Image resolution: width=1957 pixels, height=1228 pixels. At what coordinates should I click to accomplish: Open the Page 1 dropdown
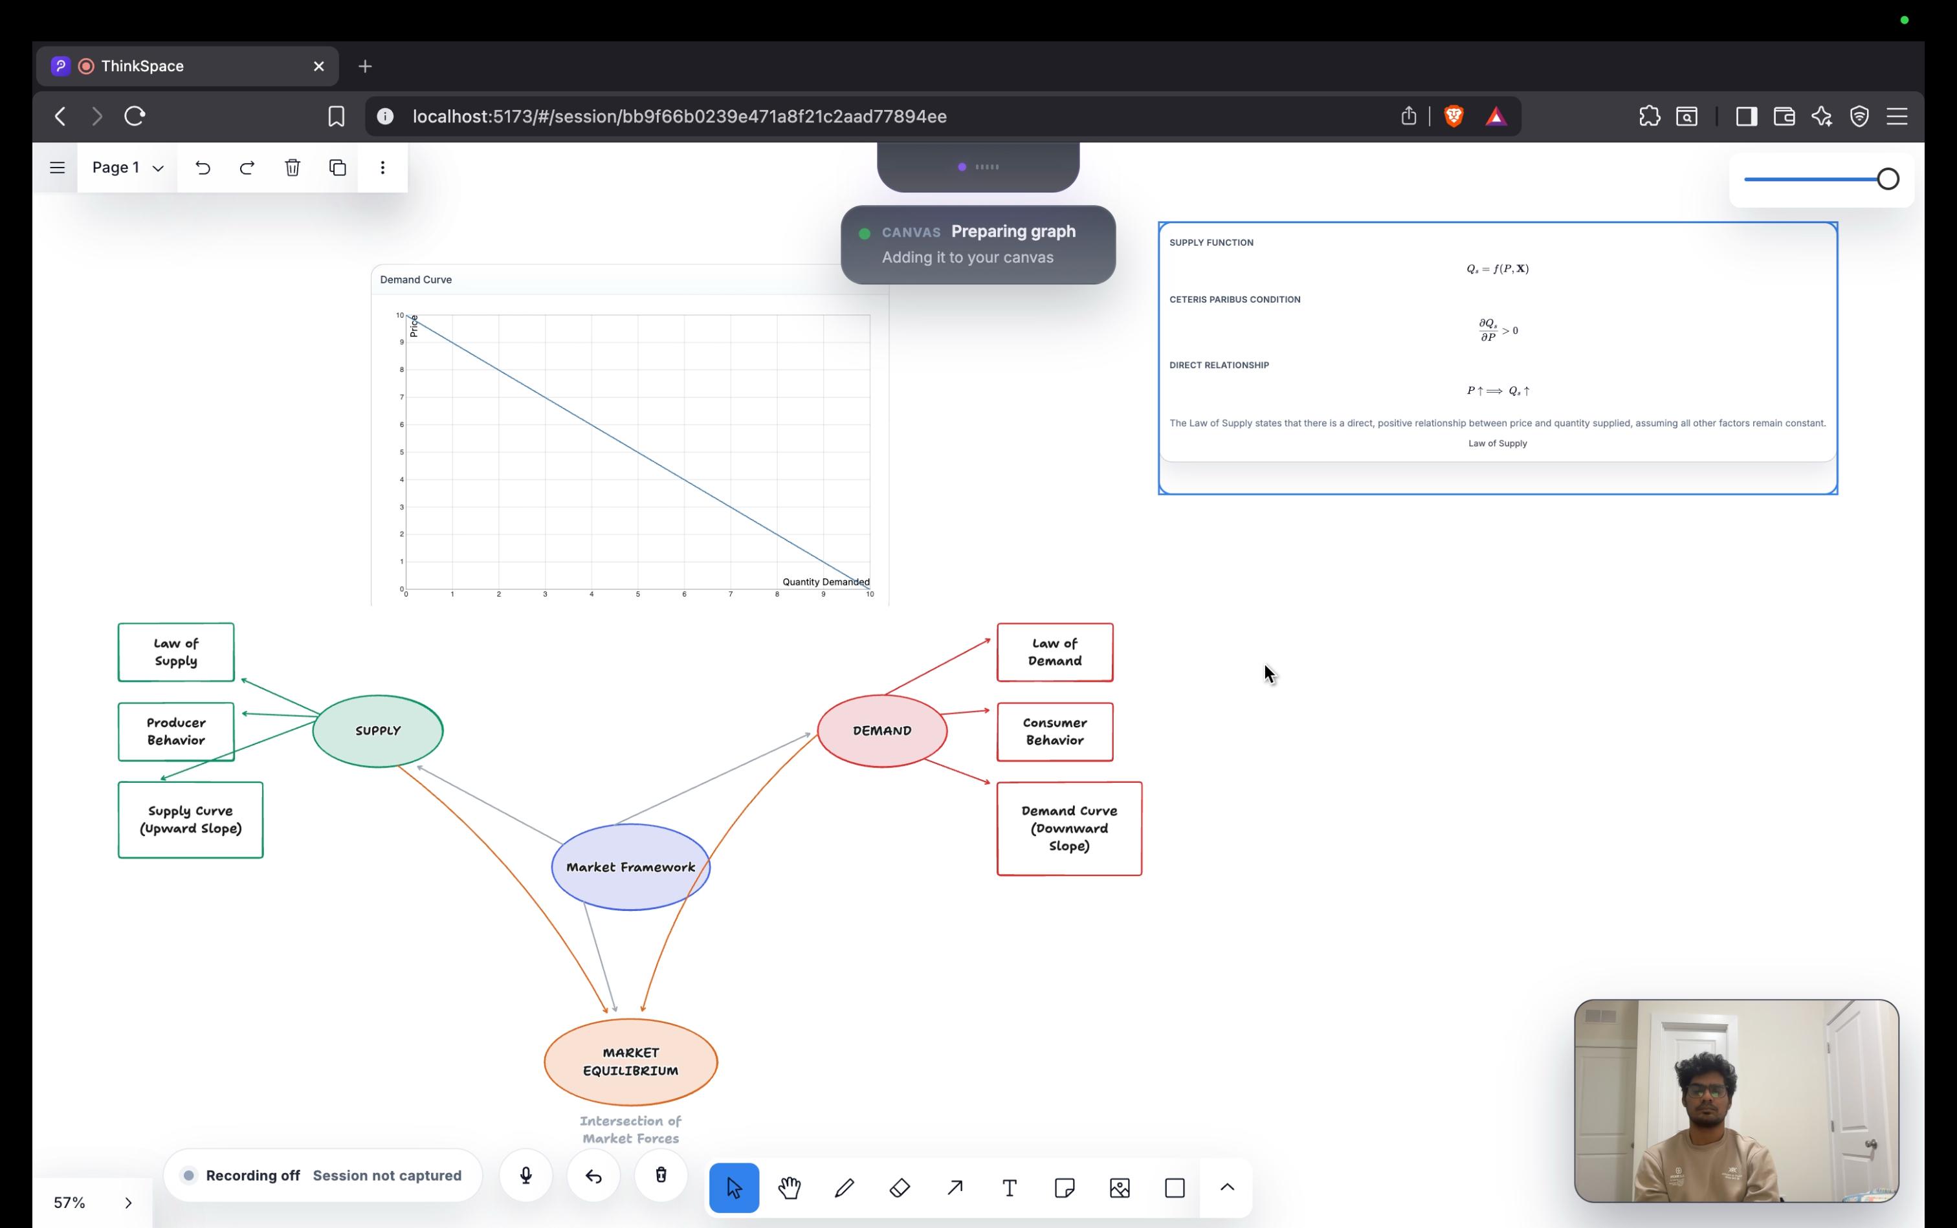click(x=127, y=168)
